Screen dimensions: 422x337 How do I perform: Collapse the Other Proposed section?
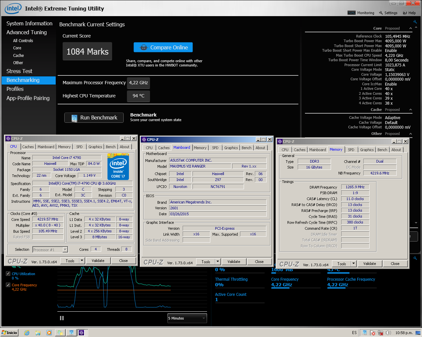[410, 134]
